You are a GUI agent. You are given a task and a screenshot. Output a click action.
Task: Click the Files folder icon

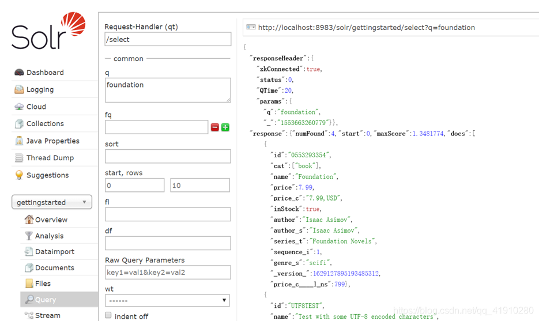pyautogui.click(x=29, y=284)
